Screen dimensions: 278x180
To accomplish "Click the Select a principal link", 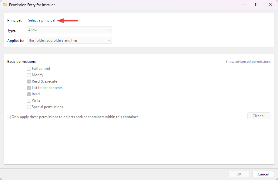I will pos(42,20).
